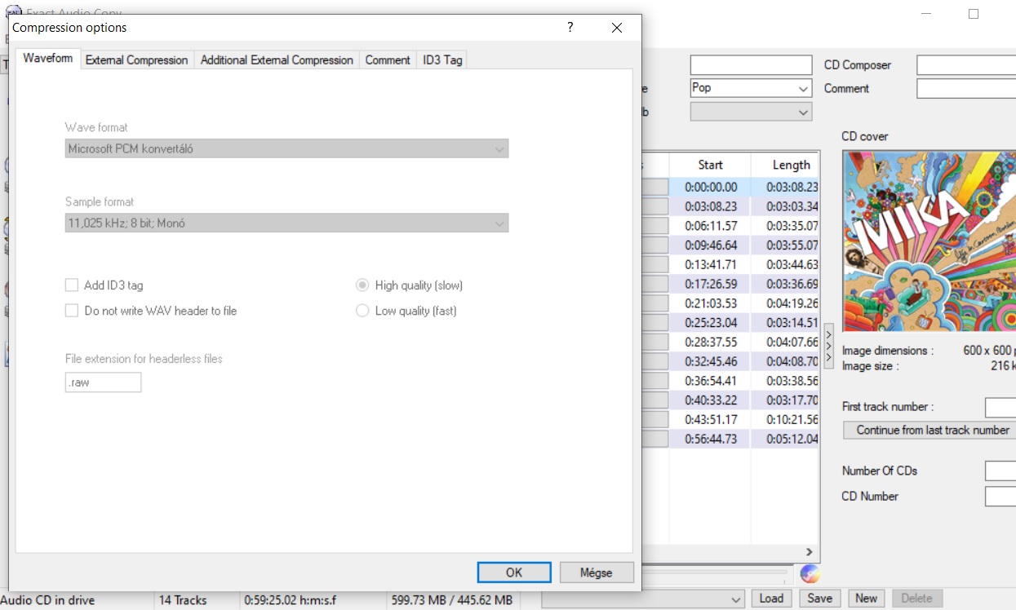Click the Comment input field in main window
Image resolution: width=1016 pixels, height=610 pixels.
click(x=966, y=88)
